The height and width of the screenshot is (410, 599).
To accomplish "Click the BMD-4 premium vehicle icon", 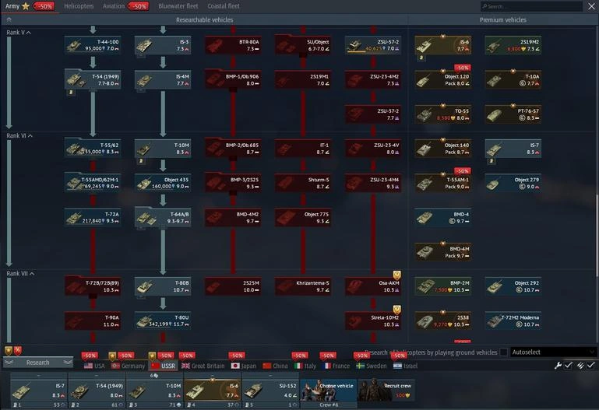I will point(424,218).
